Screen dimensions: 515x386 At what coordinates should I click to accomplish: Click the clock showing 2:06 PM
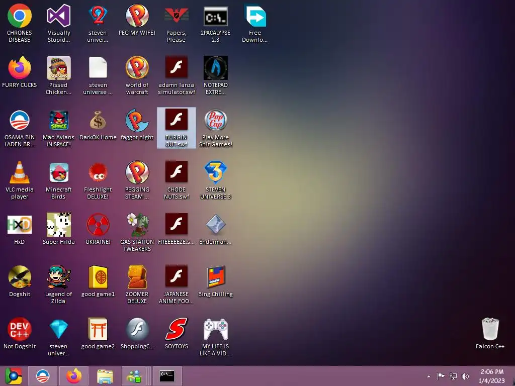click(492, 376)
